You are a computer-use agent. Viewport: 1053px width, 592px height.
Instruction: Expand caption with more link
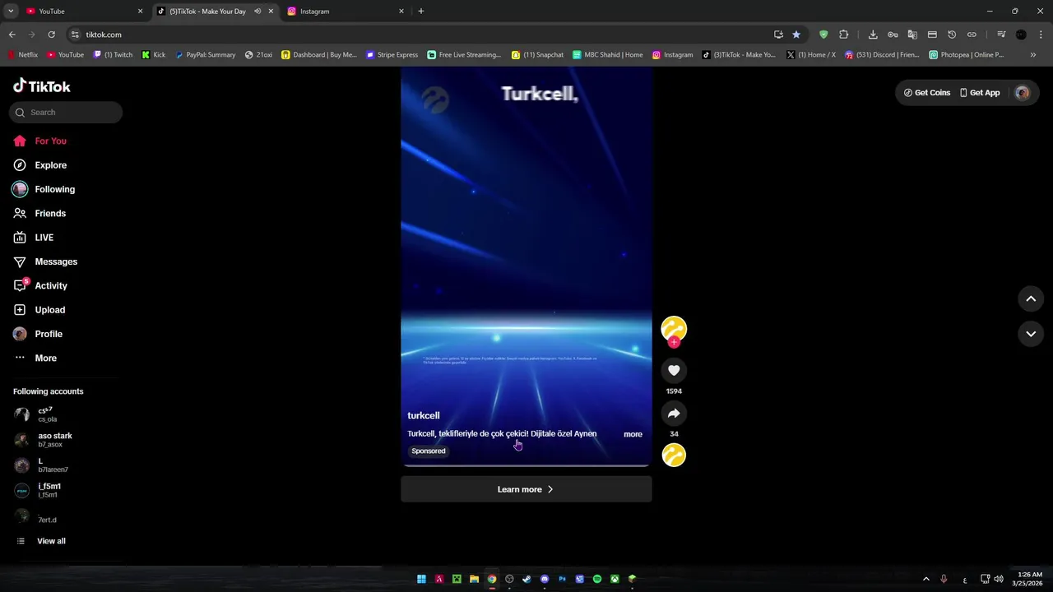tap(633, 434)
